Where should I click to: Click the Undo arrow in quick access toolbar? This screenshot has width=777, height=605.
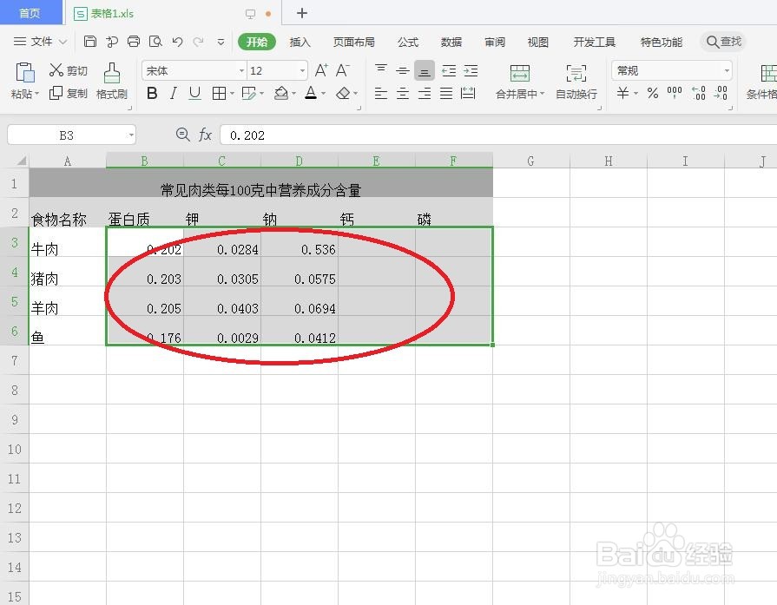pos(176,41)
